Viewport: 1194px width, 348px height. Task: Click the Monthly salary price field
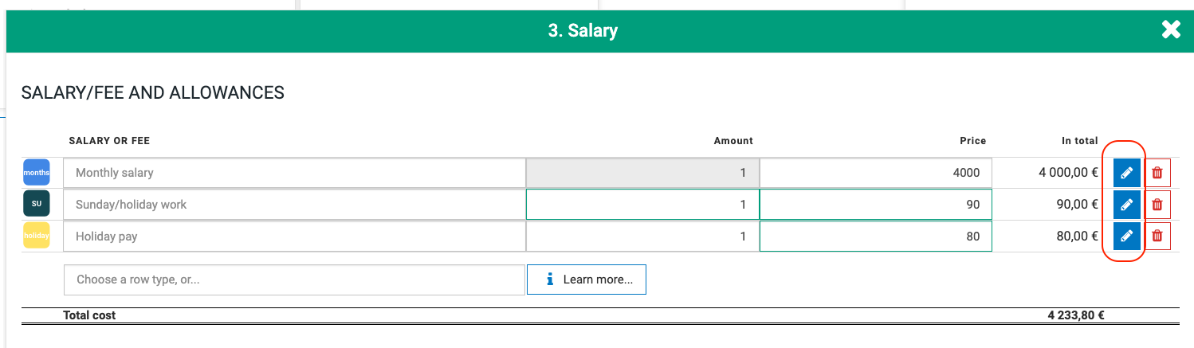click(x=875, y=173)
